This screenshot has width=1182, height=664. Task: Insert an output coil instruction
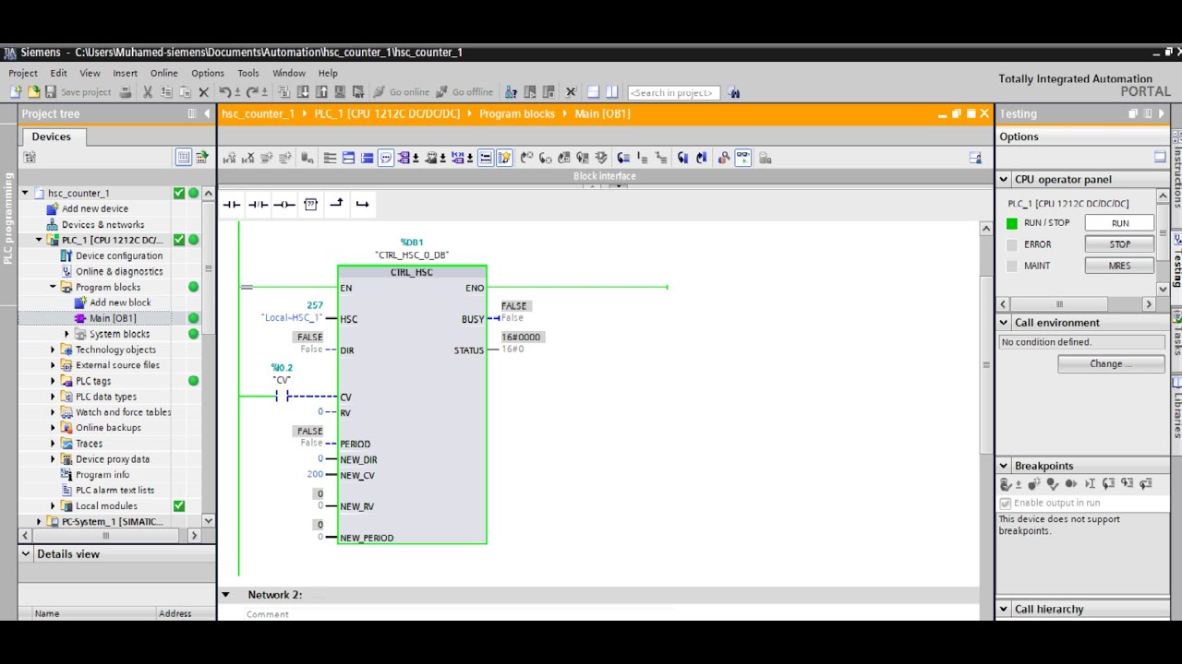coord(284,204)
